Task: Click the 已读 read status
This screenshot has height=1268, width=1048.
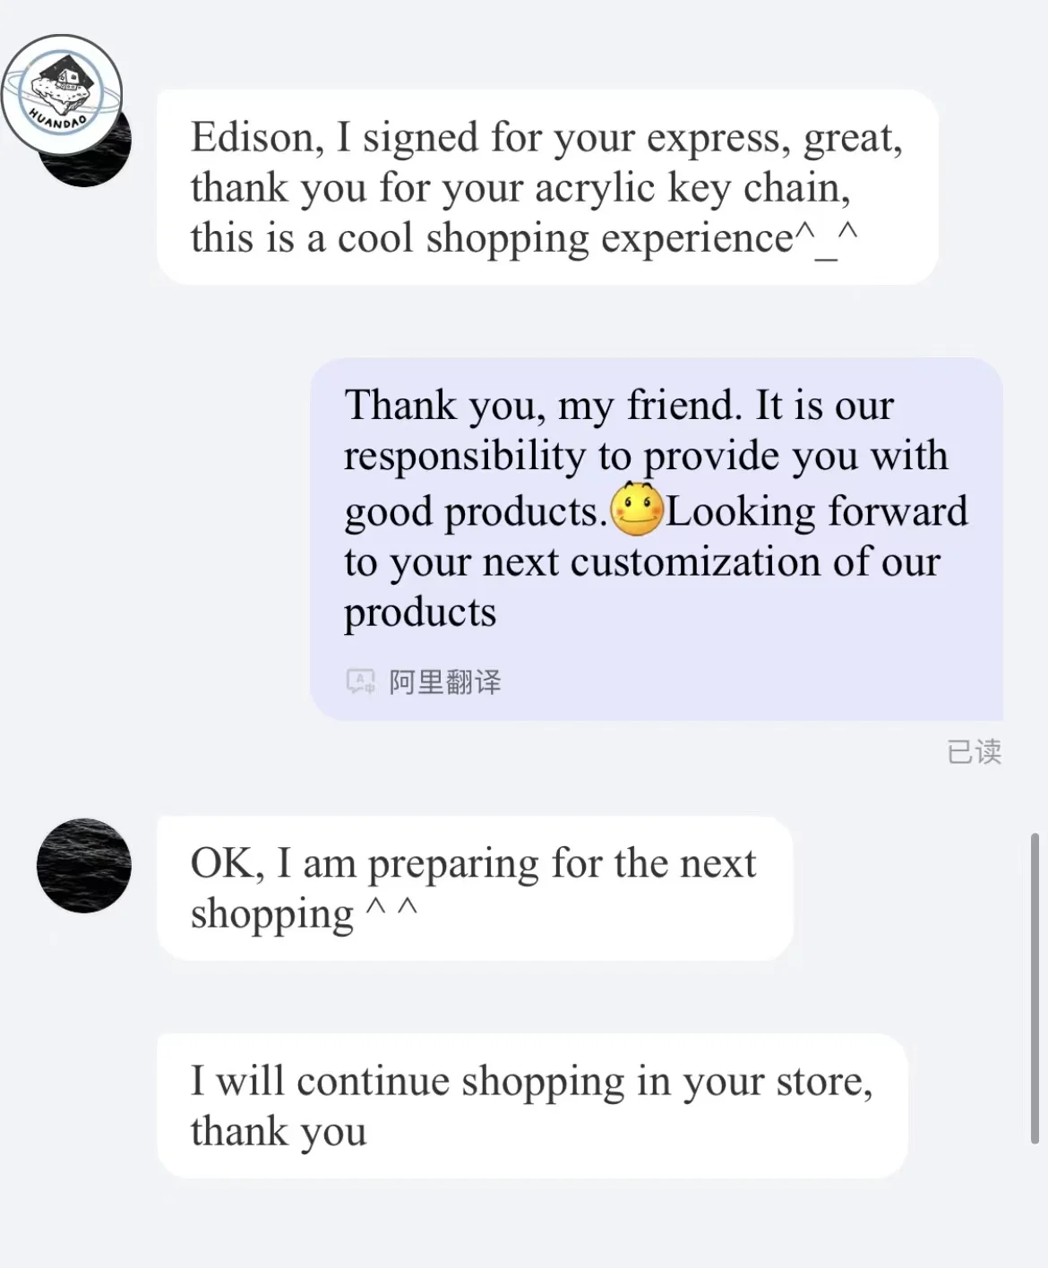Action: coord(974,751)
